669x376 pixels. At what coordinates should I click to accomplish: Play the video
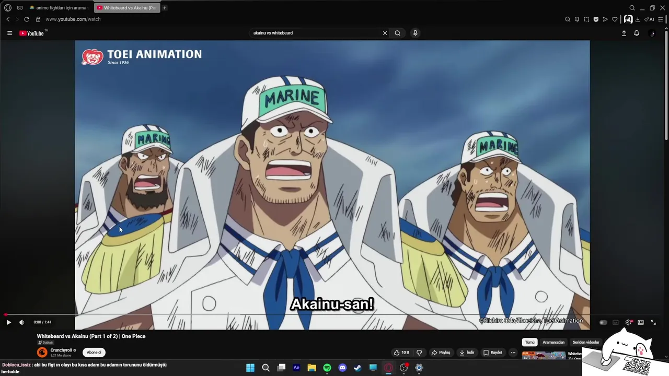pyautogui.click(x=8, y=322)
